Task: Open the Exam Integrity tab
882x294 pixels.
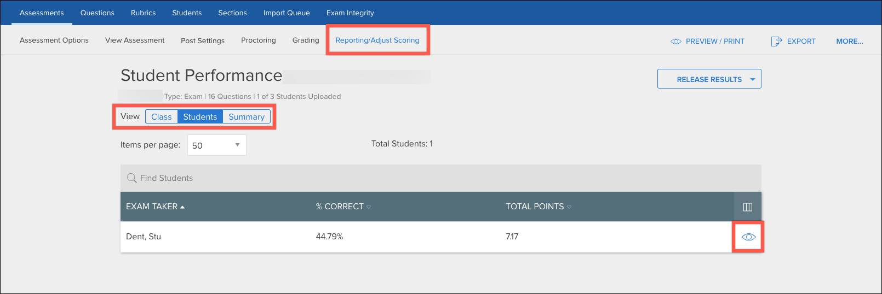Action: coord(350,13)
